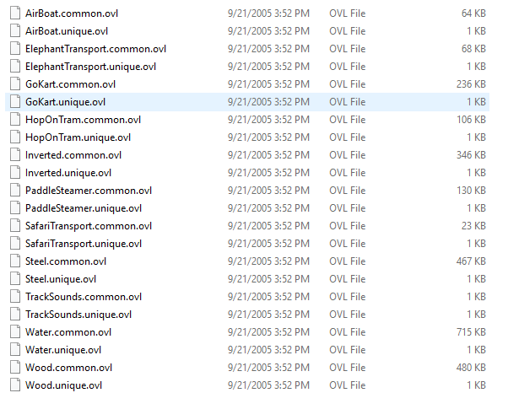Click OVL File type in AirBoat.common.ovl row
508x409 pixels.
click(x=348, y=13)
